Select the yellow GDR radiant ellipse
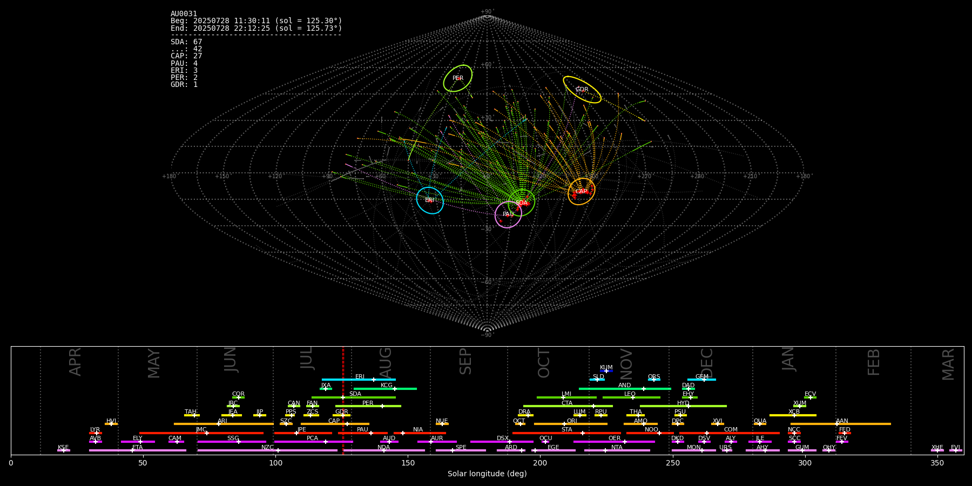 (x=582, y=90)
